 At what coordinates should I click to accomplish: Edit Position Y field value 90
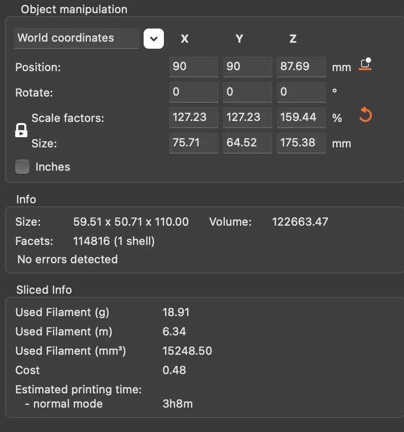(248, 67)
